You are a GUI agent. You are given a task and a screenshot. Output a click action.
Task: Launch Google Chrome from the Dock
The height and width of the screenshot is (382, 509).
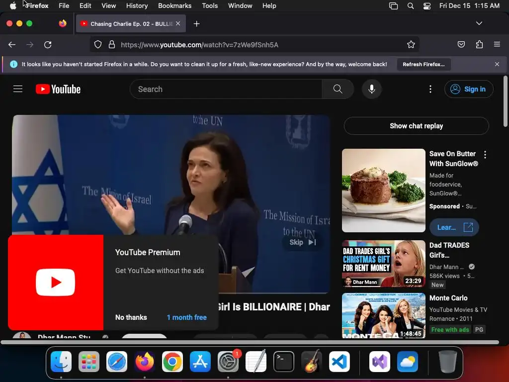pos(172,362)
